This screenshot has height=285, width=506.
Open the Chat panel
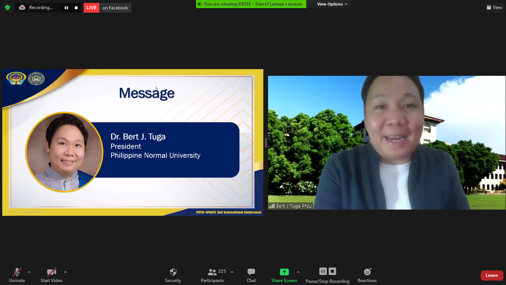(x=251, y=275)
